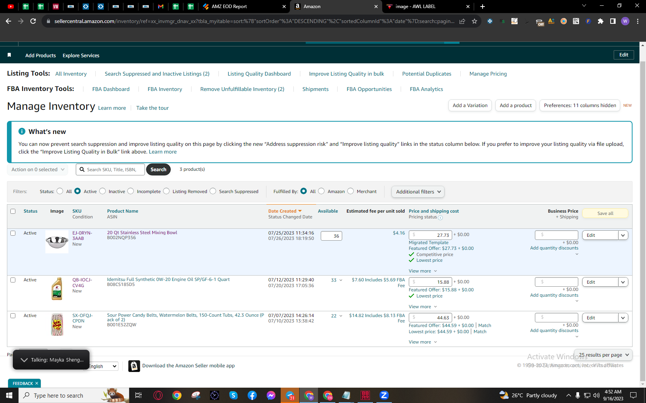Expand View more for the Mixing Bowl row
This screenshot has width=646, height=403.
click(x=423, y=271)
